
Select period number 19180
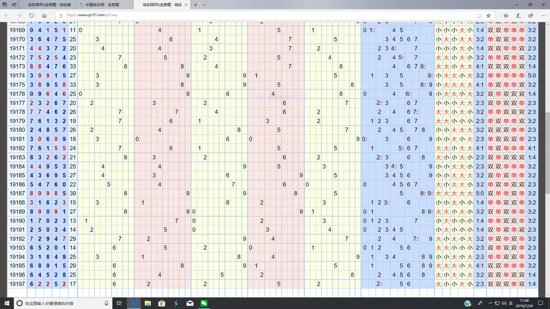pyautogui.click(x=17, y=130)
